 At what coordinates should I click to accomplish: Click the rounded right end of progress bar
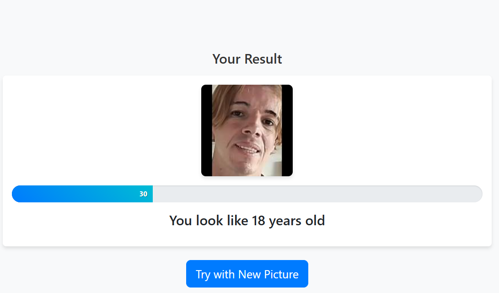pos(478,194)
